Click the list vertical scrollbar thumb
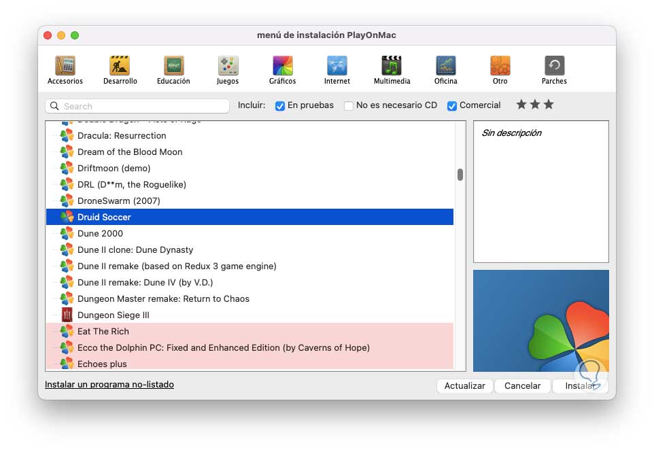This screenshot has height=450, width=654. (x=460, y=174)
